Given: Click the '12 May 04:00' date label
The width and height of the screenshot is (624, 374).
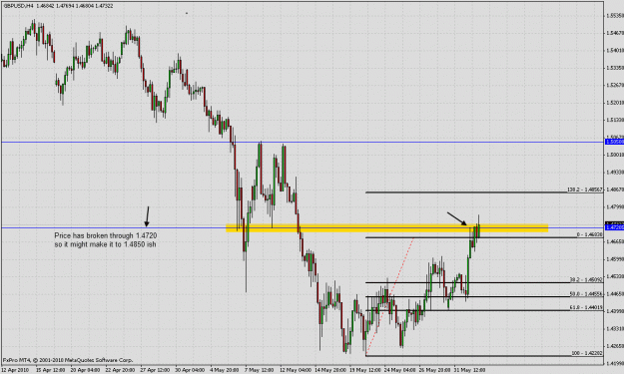Looking at the screenshot, I should click(295, 370).
